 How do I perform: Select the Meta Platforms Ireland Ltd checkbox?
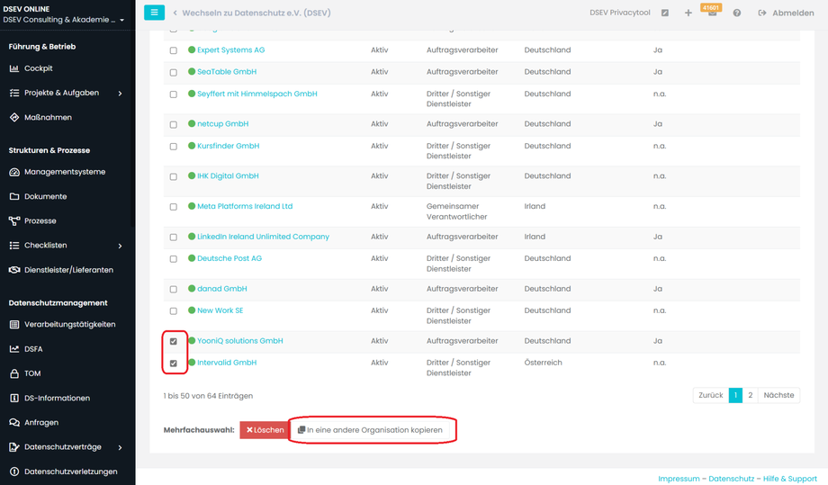(174, 207)
